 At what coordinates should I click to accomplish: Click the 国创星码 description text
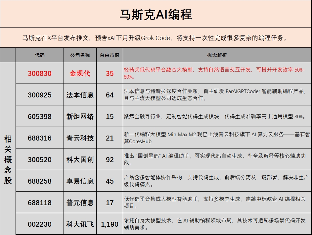click(x=215, y=159)
